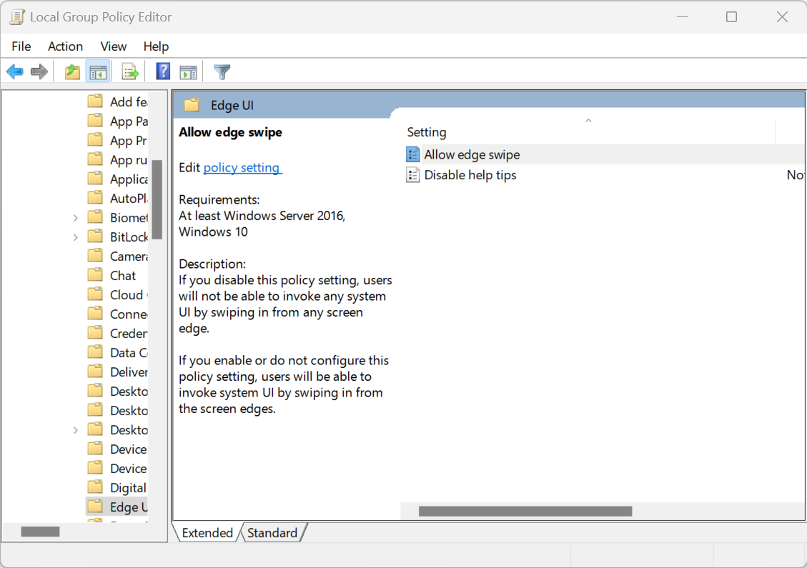Screen dimensions: 807x568
Task: Select the Conne tree item
Action: click(129, 314)
